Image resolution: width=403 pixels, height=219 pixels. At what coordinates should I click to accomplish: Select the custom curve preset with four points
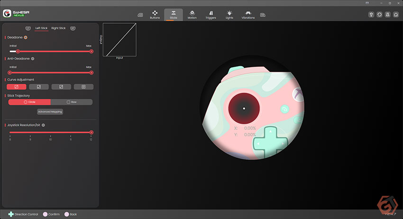point(83,87)
